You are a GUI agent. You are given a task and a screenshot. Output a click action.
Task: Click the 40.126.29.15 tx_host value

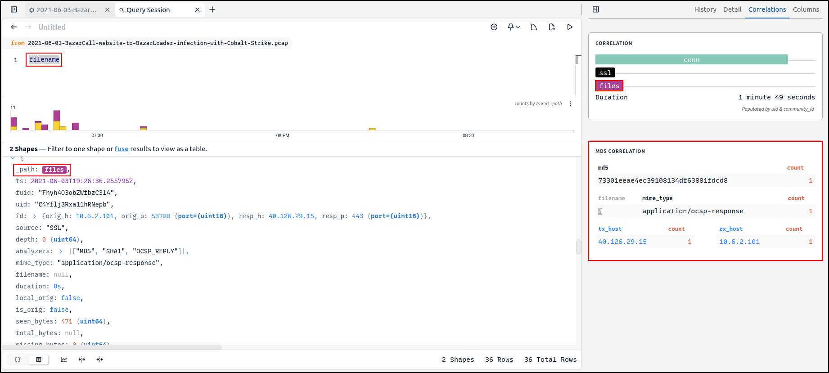[x=622, y=242]
